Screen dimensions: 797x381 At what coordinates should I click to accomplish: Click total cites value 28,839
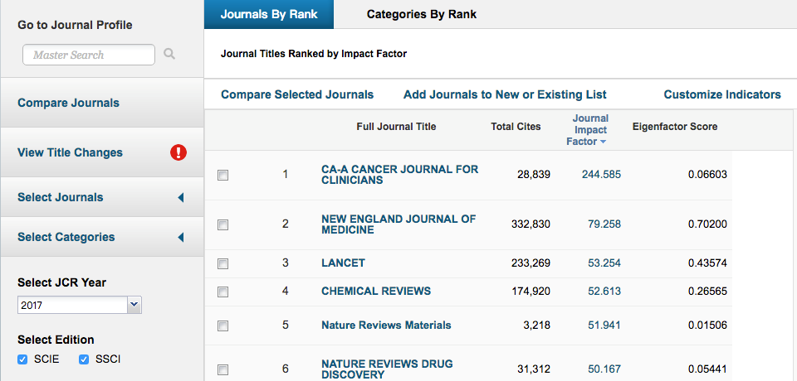(533, 175)
